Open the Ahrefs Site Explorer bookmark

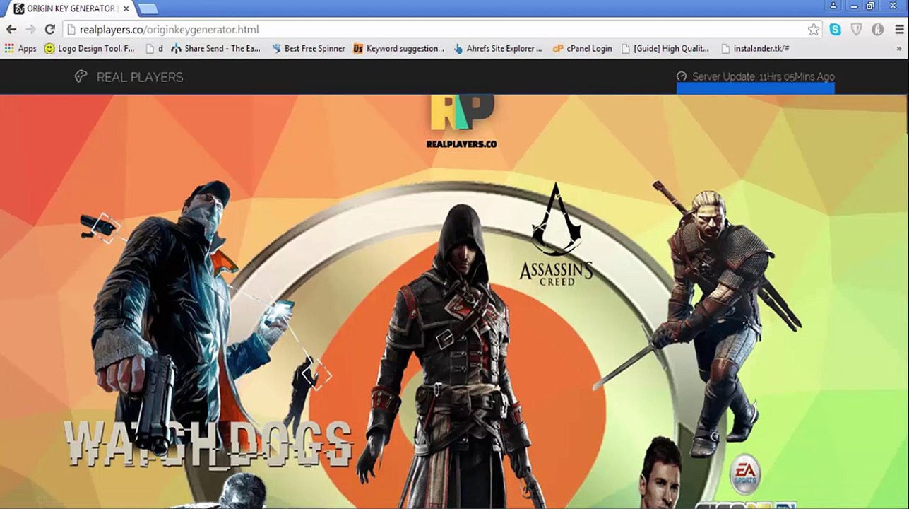tap(498, 49)
